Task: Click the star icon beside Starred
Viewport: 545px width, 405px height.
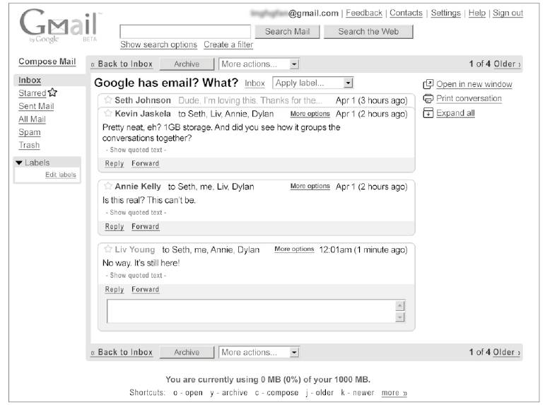Action: point(52,93)
